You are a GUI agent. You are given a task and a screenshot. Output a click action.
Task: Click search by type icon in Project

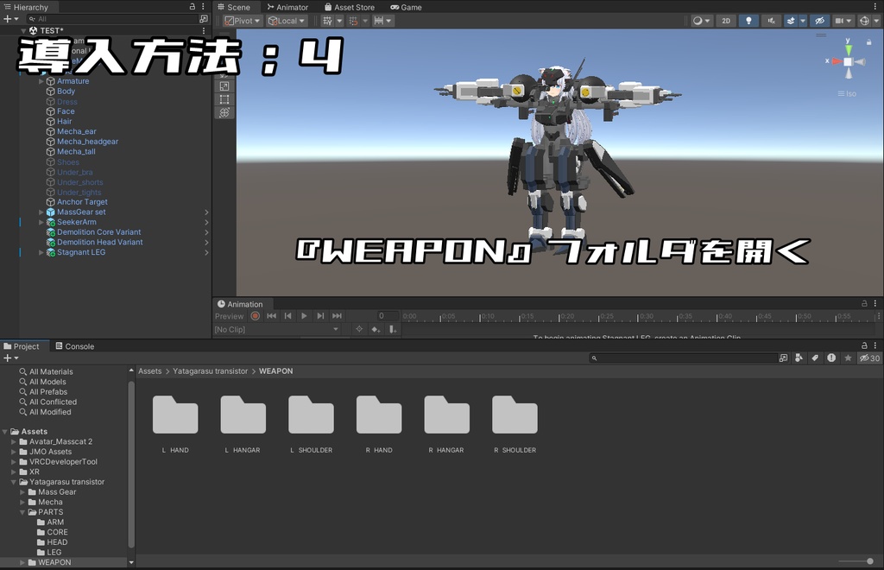click(799, 358)
